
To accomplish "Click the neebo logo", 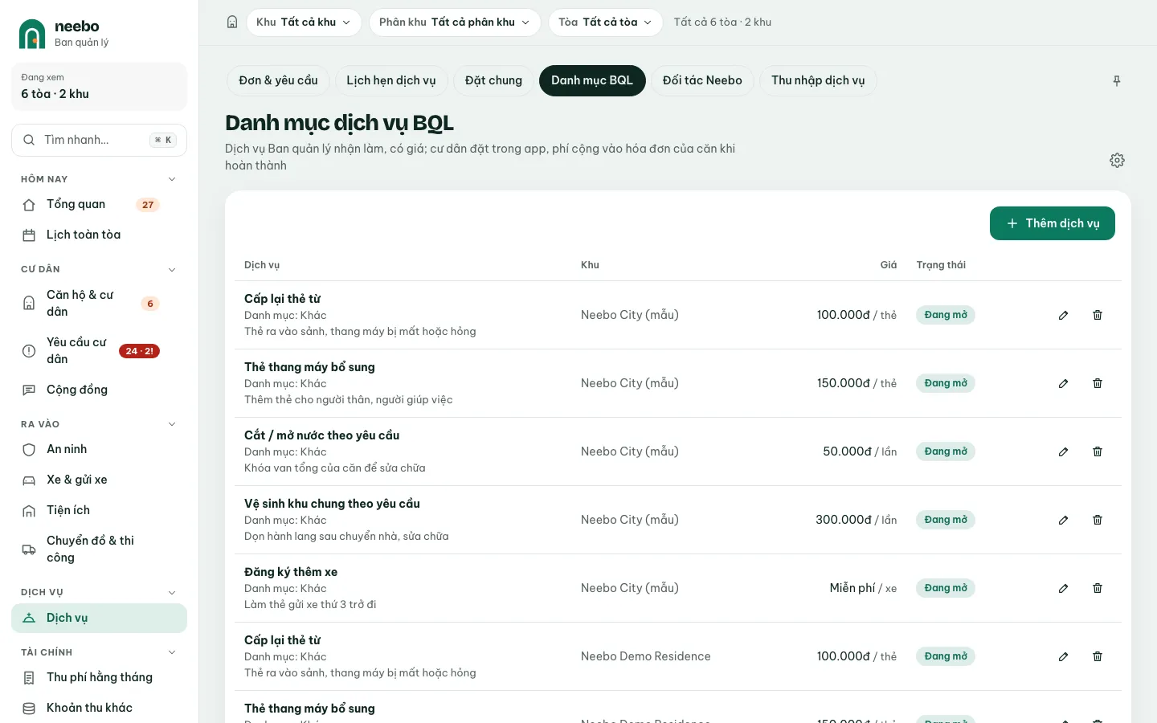I will coord(32,34).
